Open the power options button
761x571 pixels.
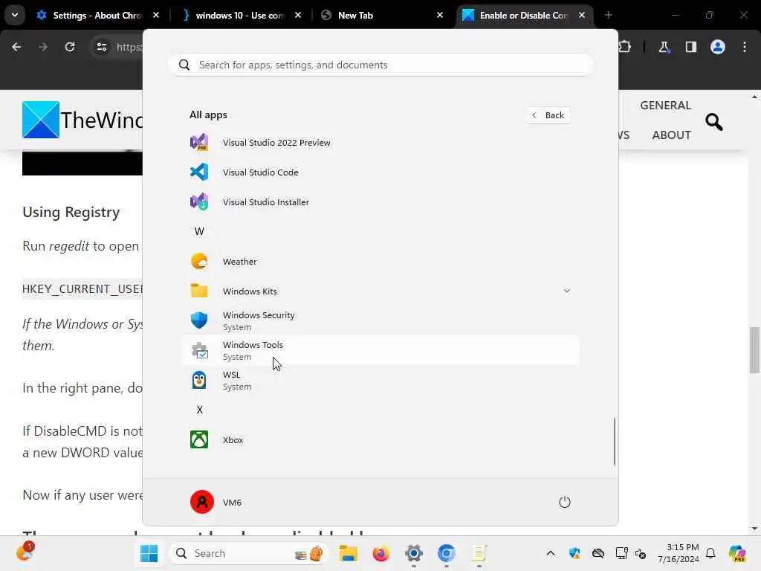565,502
